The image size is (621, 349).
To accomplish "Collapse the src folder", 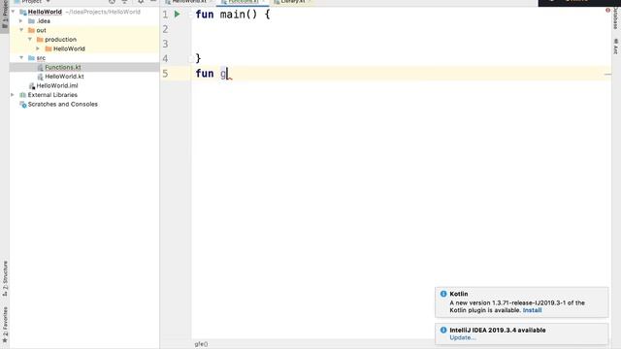I will pyautogui.click(x=21, y=58).
